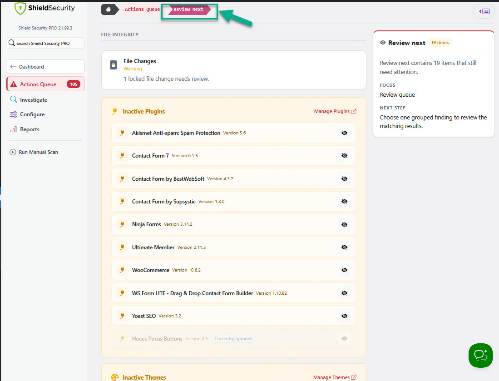Image resolution: width=499 pixels, height=381 pixels.
Task: Open the File Changes warning card
Action: [233, 70]
